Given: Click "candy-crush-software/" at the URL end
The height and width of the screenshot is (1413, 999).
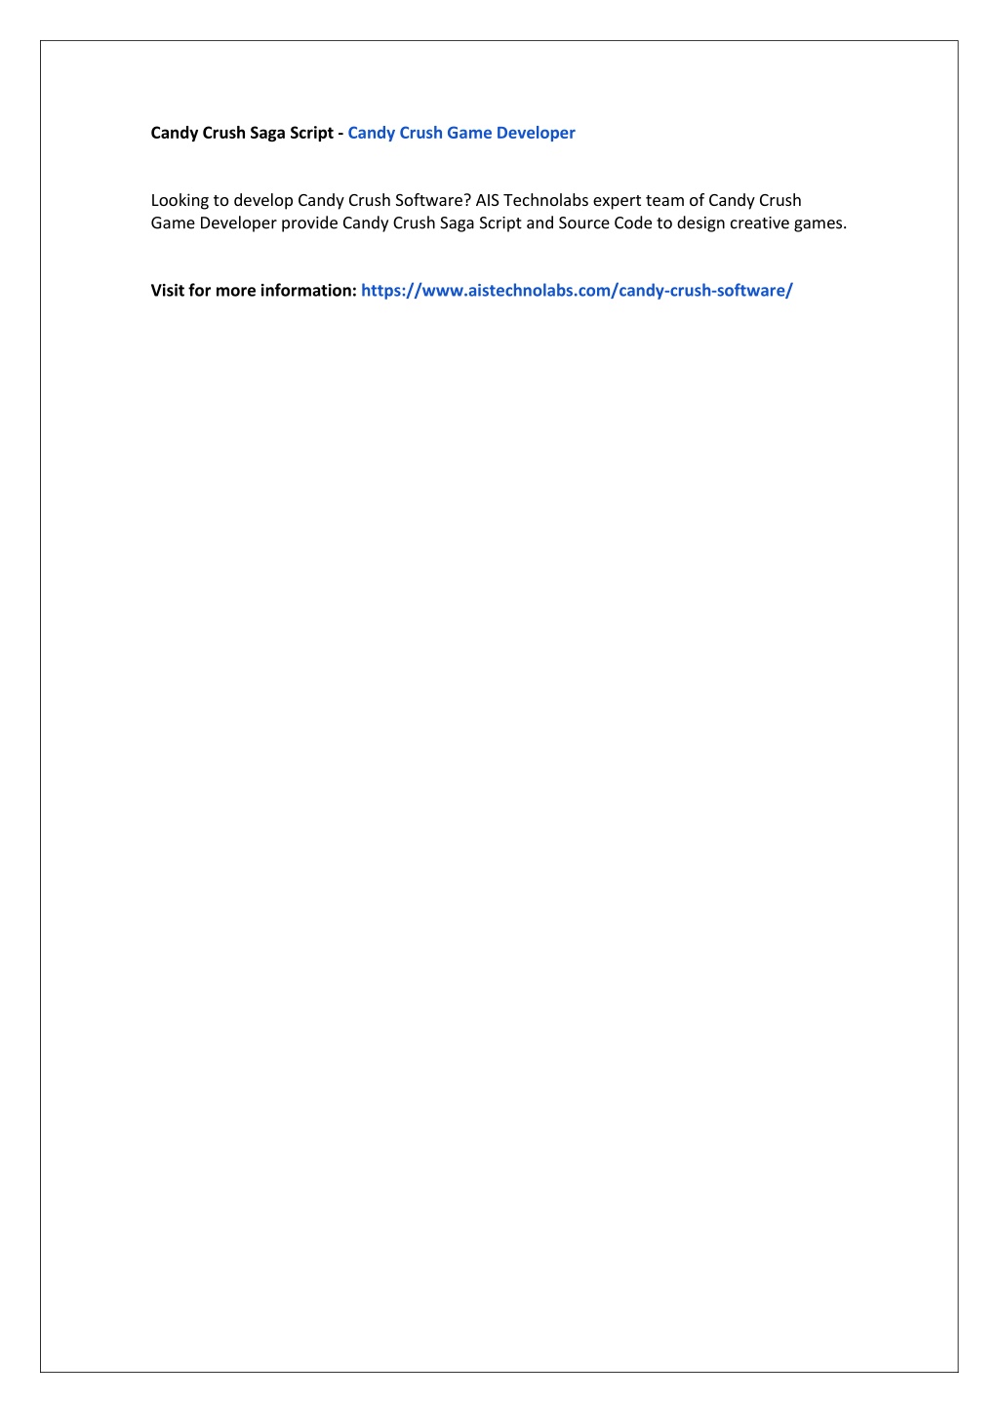Looking at the screenshot, I should pos(705,291).
